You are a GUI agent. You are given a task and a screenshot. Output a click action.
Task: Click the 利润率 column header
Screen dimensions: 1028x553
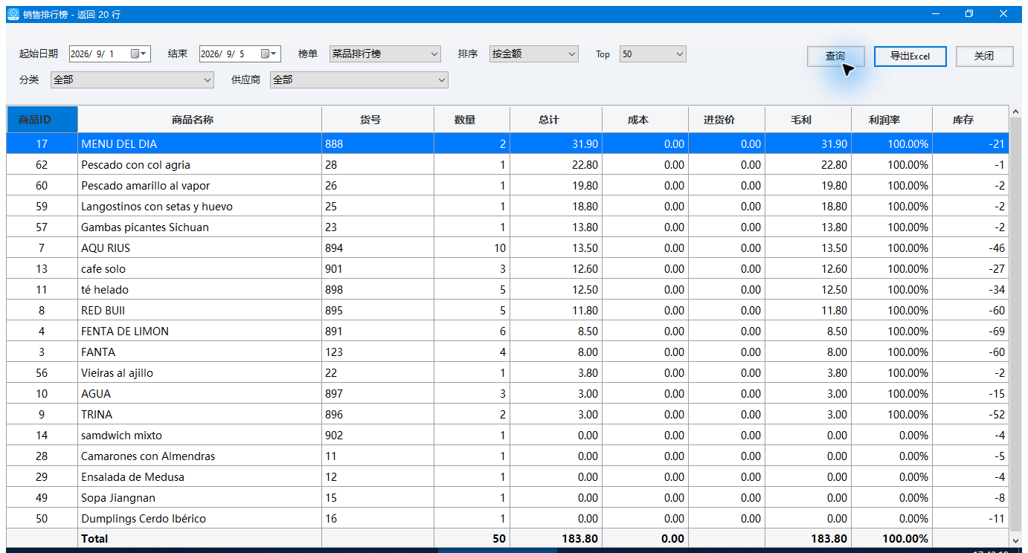(891, 120)
